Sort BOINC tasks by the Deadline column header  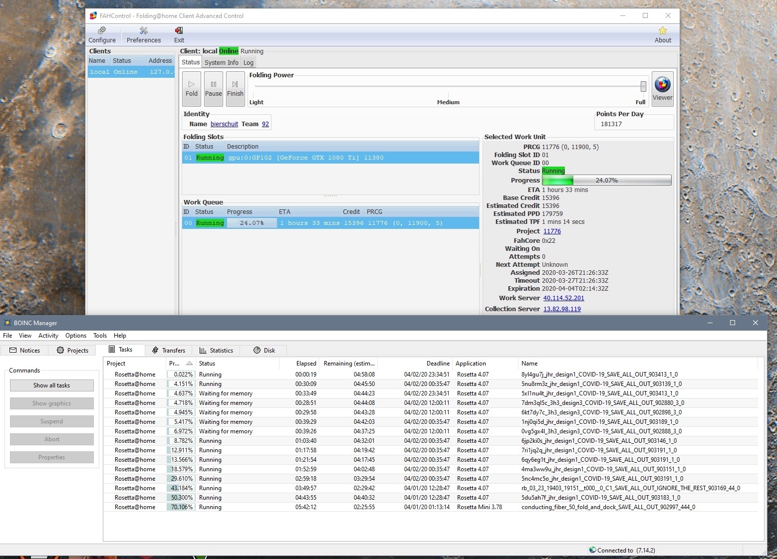tap(415, 364)
